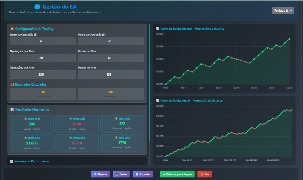Screen dimensions: 303x180
Task: Click the money bag icon in Lucro Ano card
Action: point(26,138)
